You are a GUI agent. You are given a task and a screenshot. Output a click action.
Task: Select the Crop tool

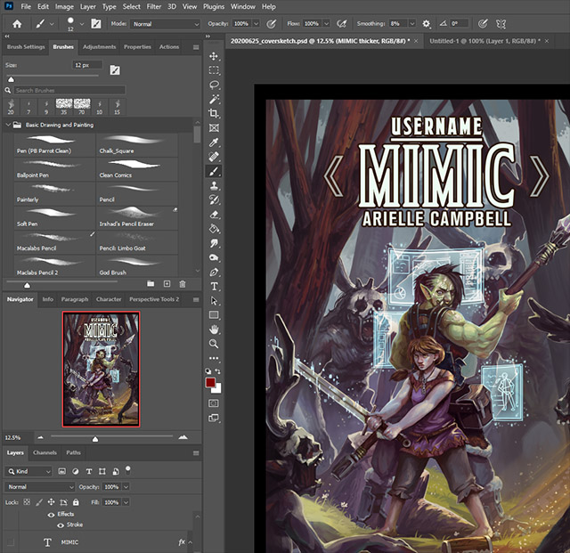point(214,113)
